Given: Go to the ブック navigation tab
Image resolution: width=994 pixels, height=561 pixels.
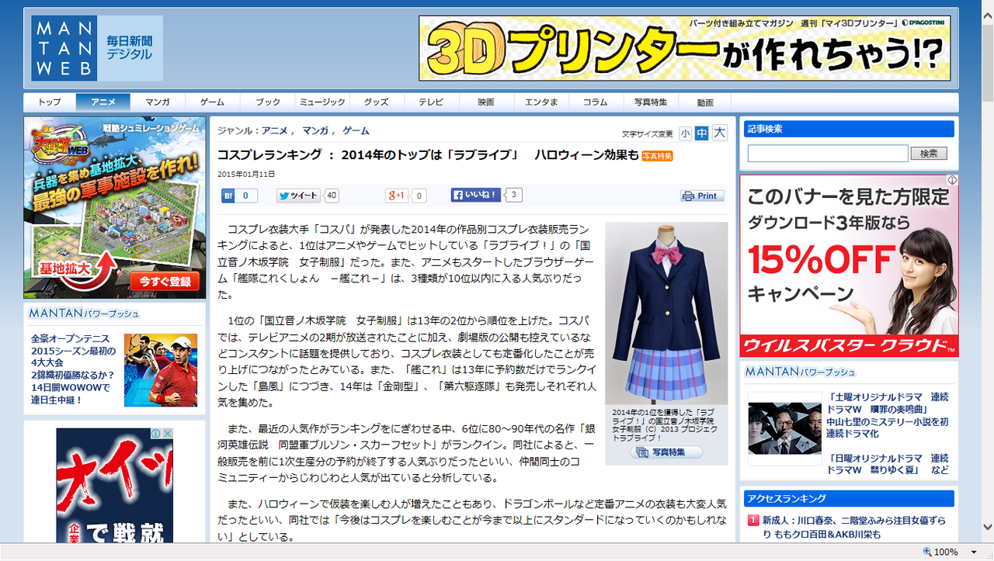Looking at the screenshot, I should point(267,102).
